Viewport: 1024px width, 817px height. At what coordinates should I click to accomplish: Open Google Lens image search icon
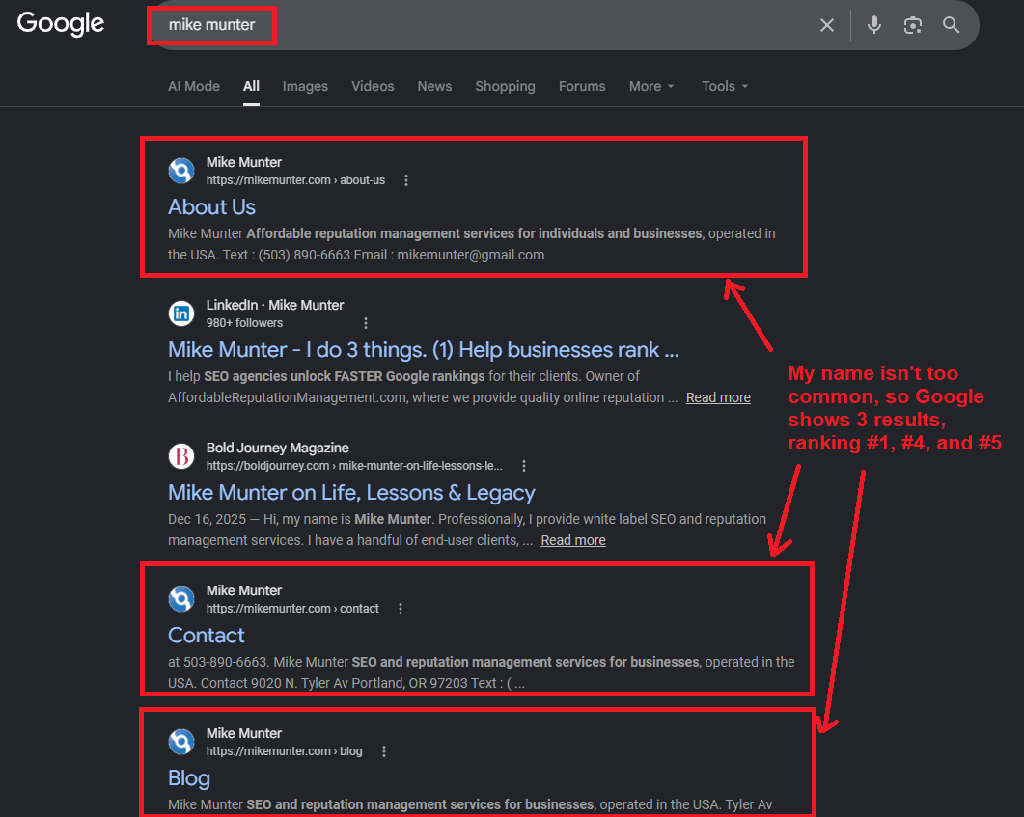pos(912,25)
